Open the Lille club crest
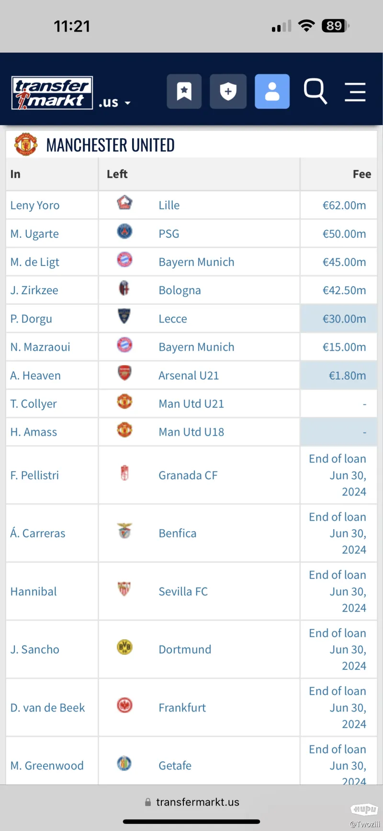 click(x=124, y=203)
